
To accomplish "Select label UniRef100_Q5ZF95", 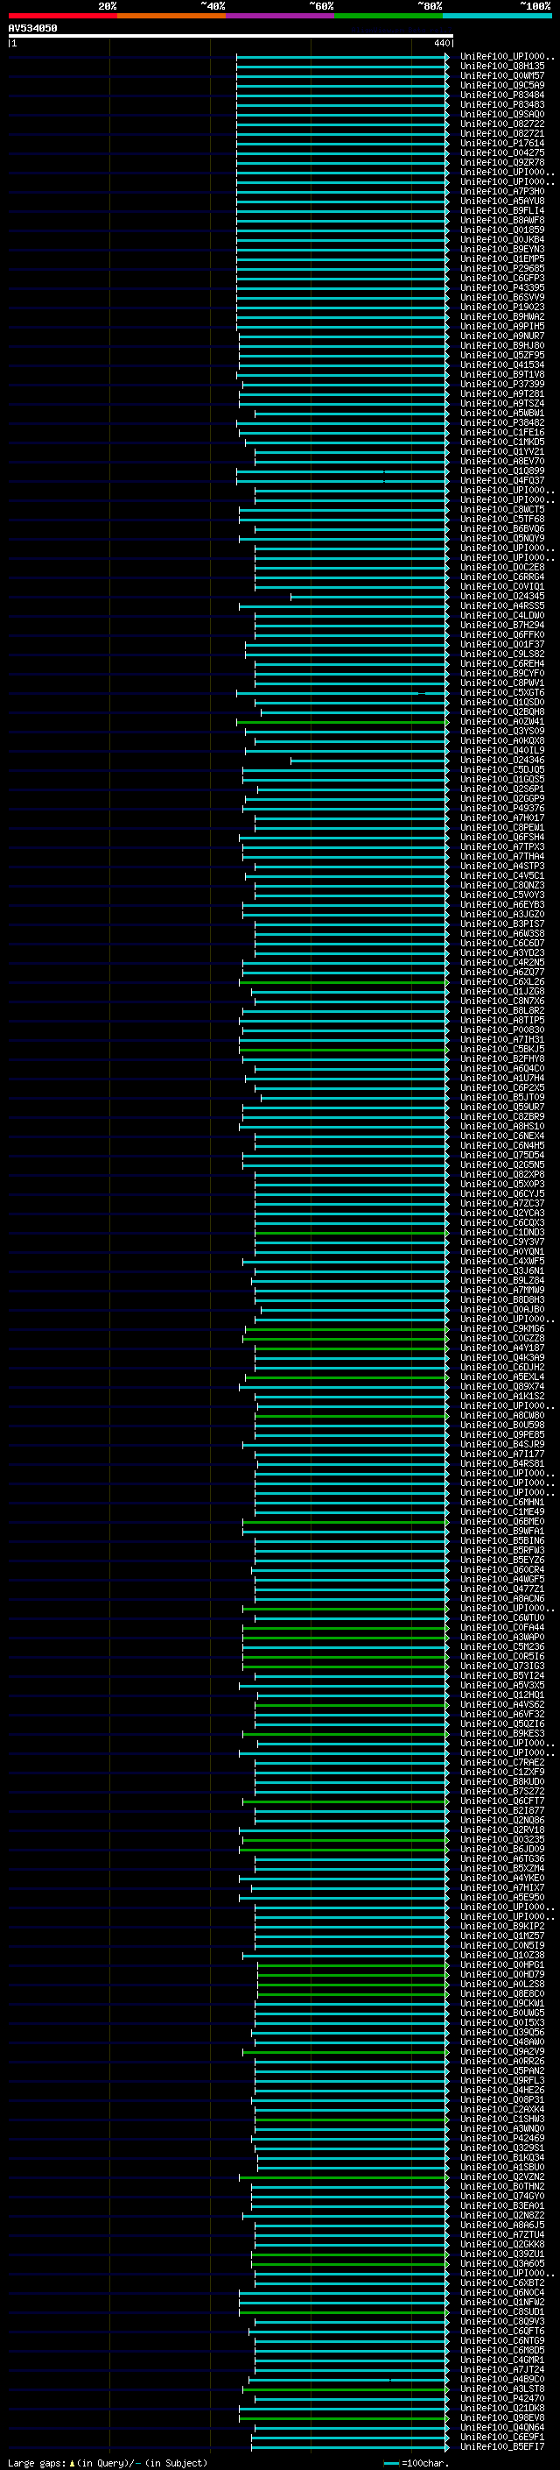I will tap(501, 355).
